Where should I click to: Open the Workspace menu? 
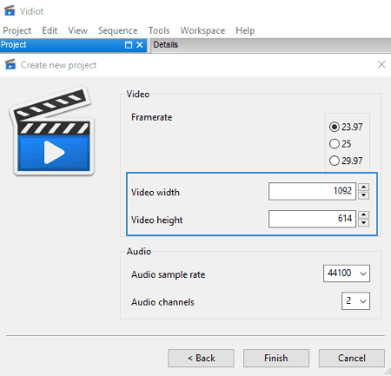202,30
